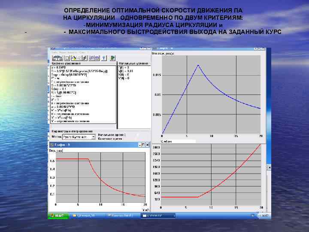Open the Метод combo box showing Рунге-Кутта

(79, 137)
